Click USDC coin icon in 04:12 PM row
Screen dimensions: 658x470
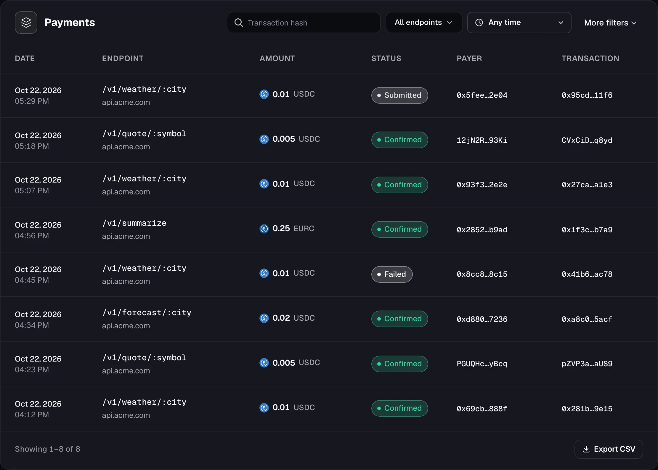coord(264,407)
